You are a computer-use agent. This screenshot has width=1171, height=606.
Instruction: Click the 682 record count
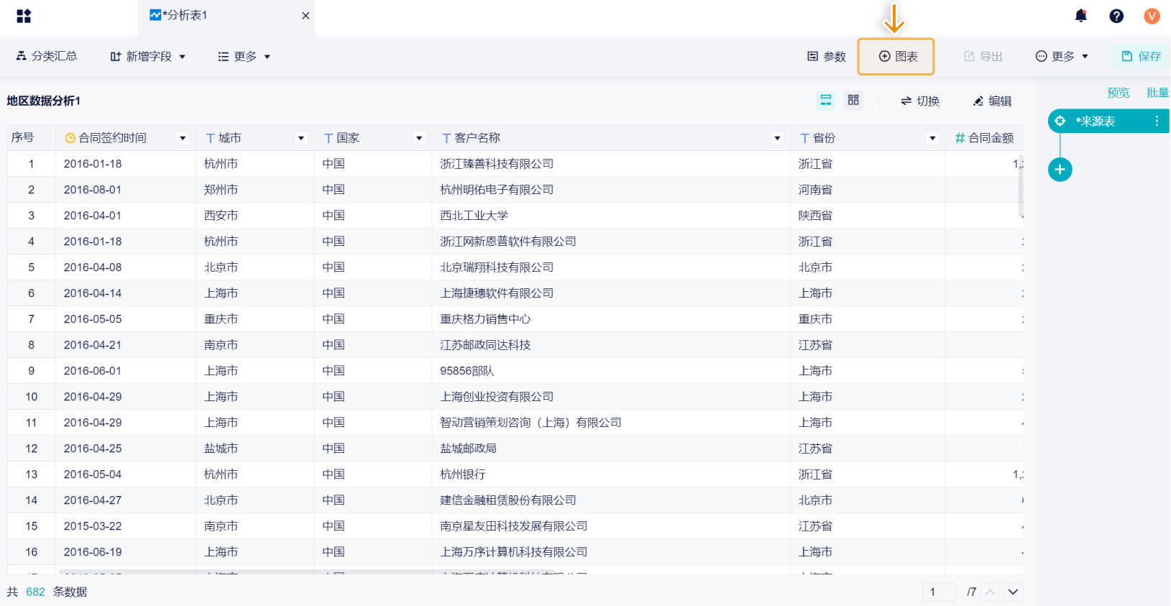point(35,592)
